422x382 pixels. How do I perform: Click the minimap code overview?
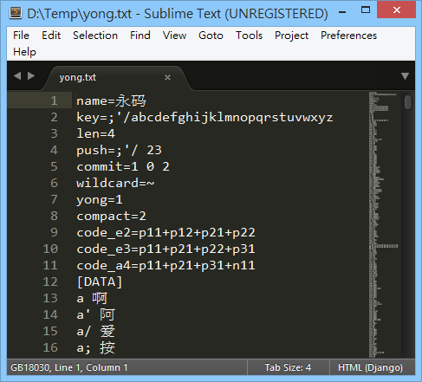[x=384, y=224]
